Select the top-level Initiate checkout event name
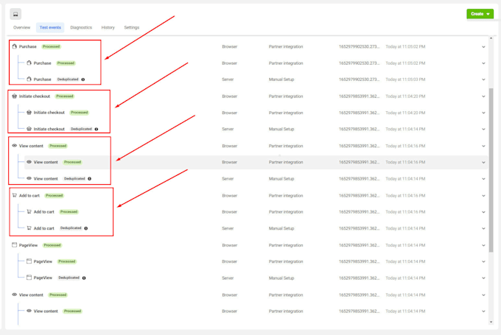 (35, 96)
